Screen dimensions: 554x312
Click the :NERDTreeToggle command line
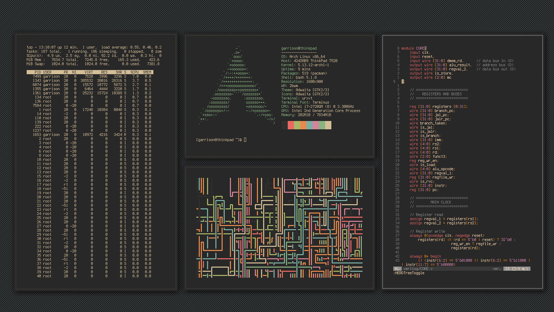coord(409,273)
